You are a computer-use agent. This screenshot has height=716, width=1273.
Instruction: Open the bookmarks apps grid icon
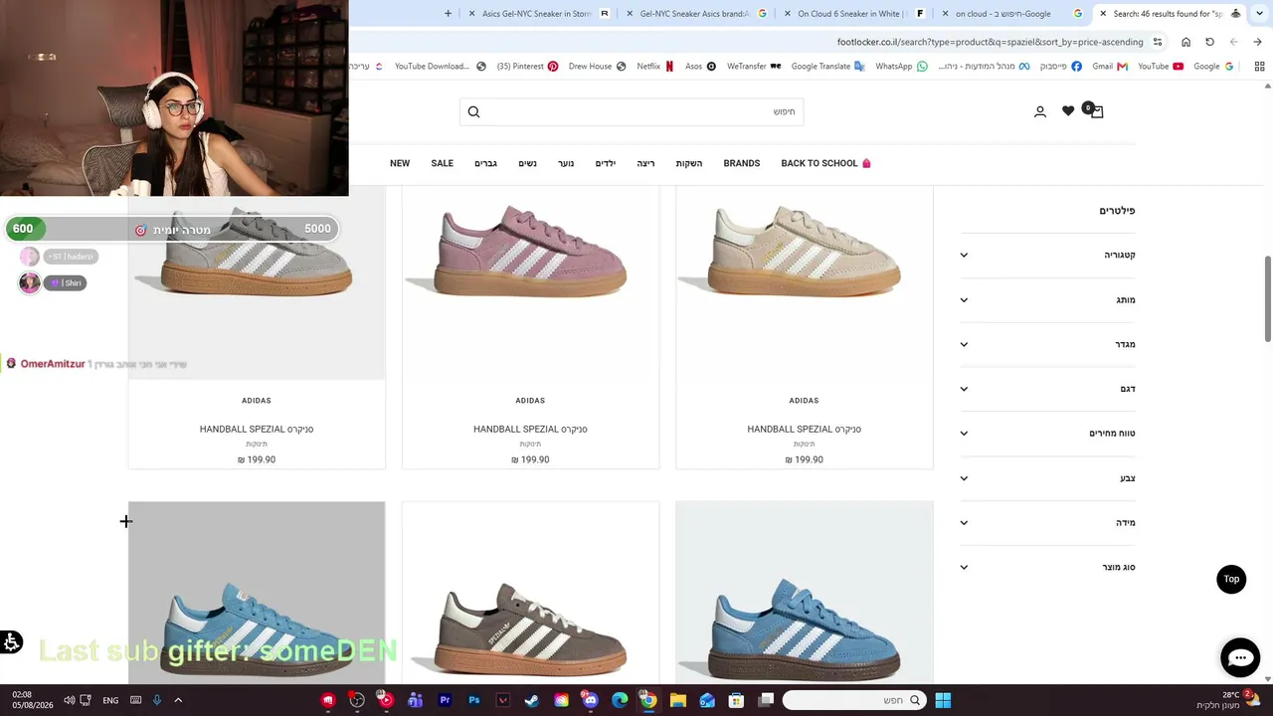pyautogui.click(x=1259, y=67)
